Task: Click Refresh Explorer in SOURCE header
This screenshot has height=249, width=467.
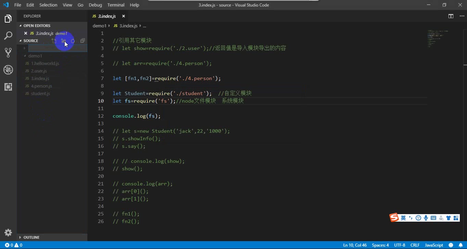Action: [x=73, y=40]
